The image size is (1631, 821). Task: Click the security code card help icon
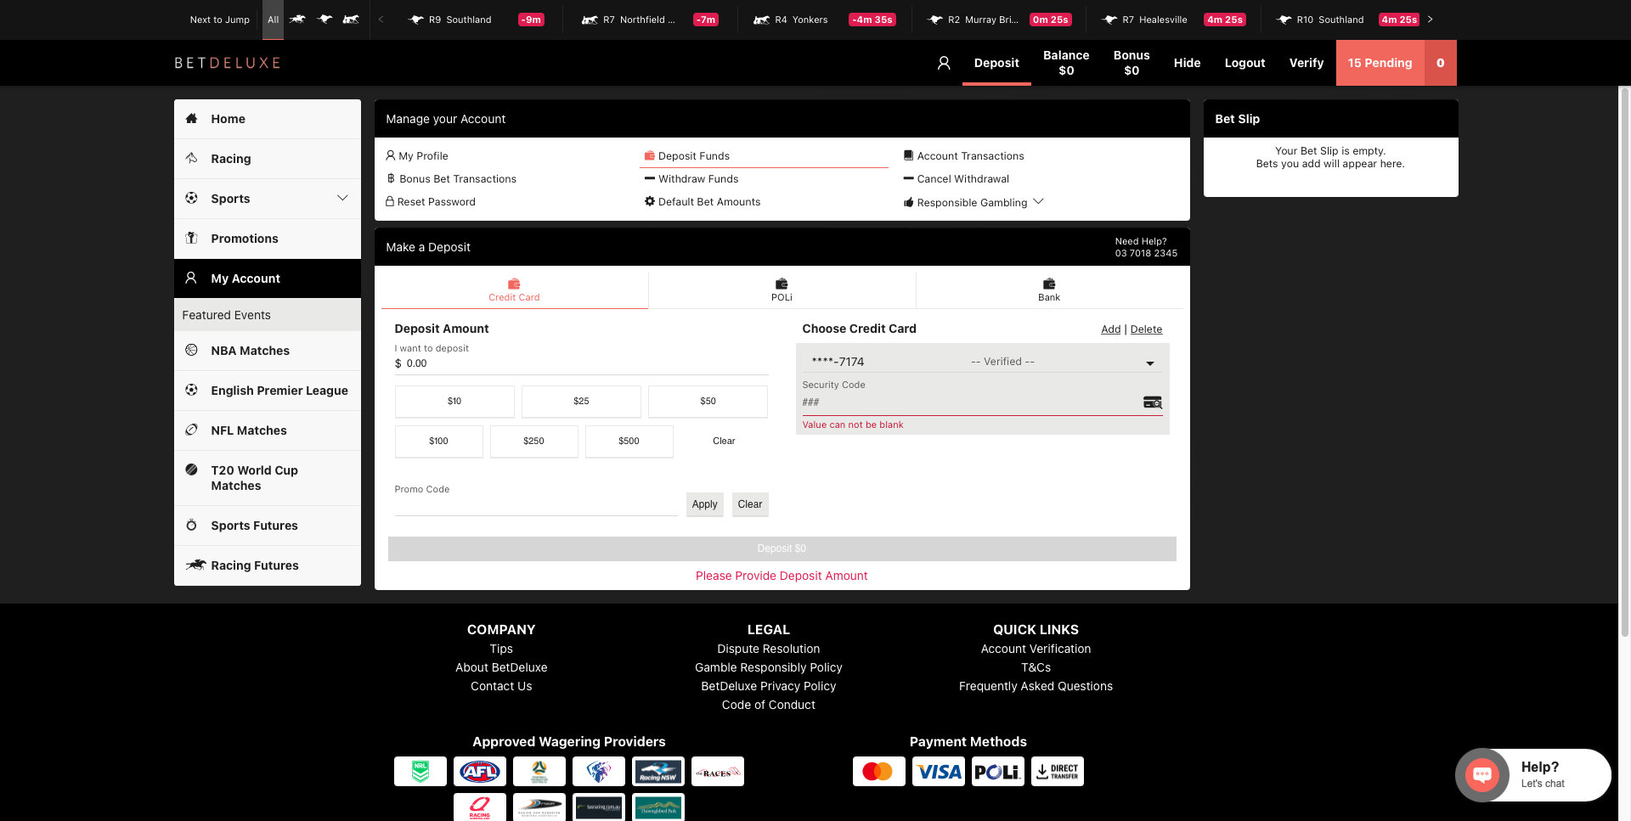click(1152, 402)
